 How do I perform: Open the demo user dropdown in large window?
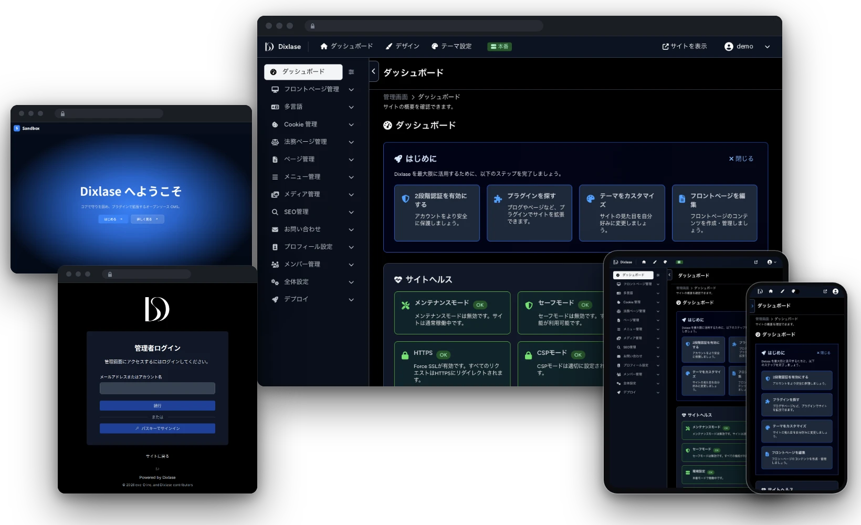point(747,47)
